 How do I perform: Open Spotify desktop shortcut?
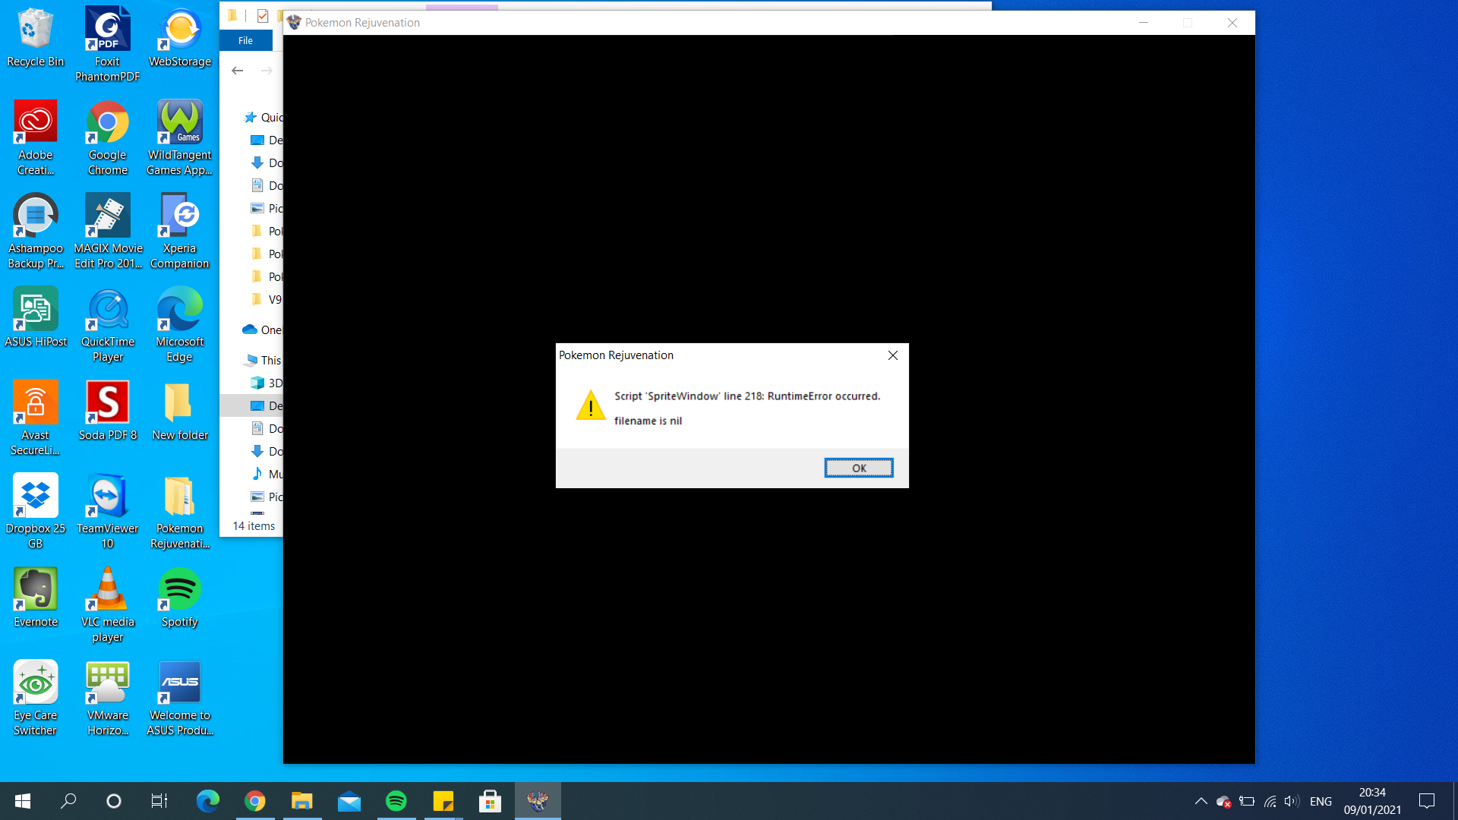tap(180, 598)
